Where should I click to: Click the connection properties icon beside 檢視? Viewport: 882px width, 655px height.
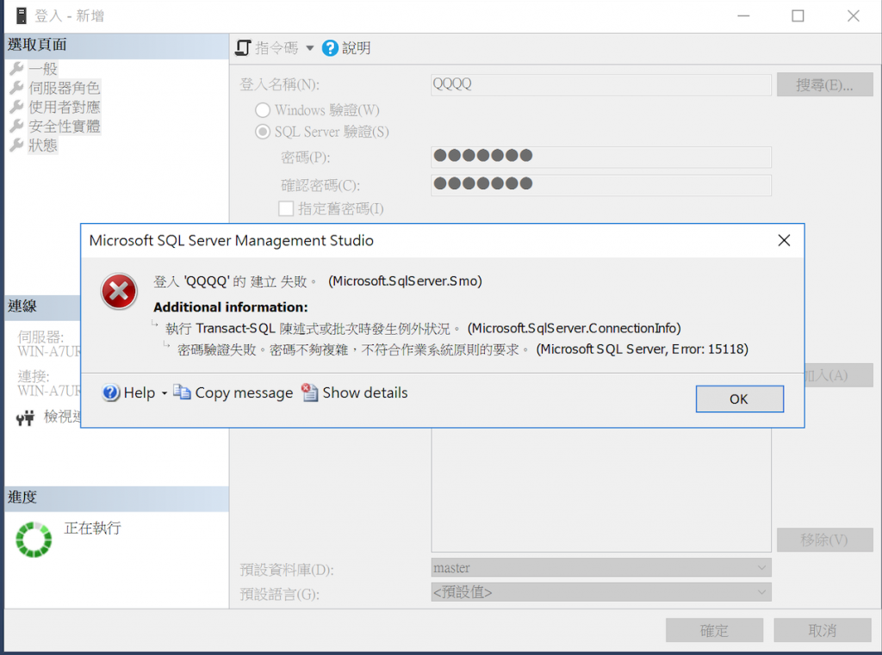click(25, 417)
